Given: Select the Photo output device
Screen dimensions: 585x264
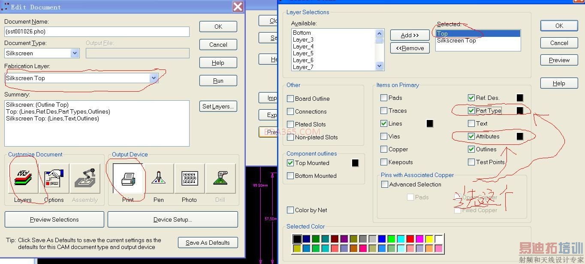Looking at the screenshot, I should (190, 178).
